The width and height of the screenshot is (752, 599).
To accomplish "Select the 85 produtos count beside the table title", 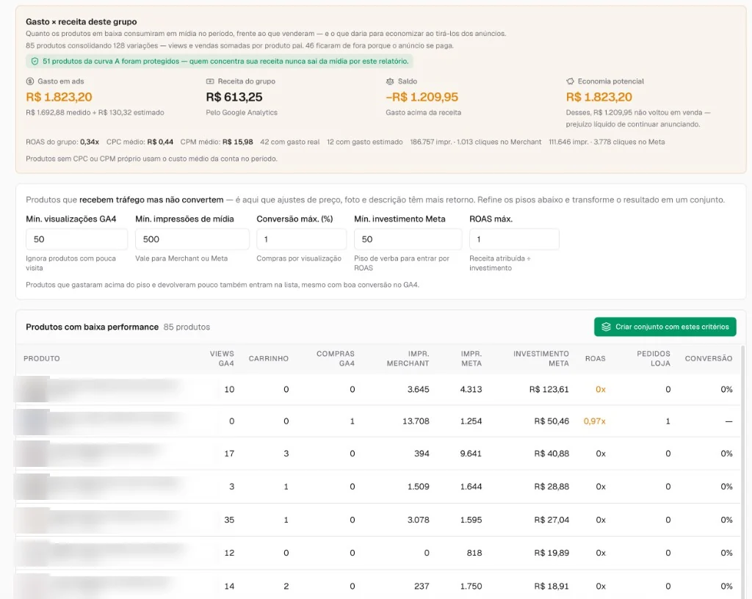I will tap(187, 327).
